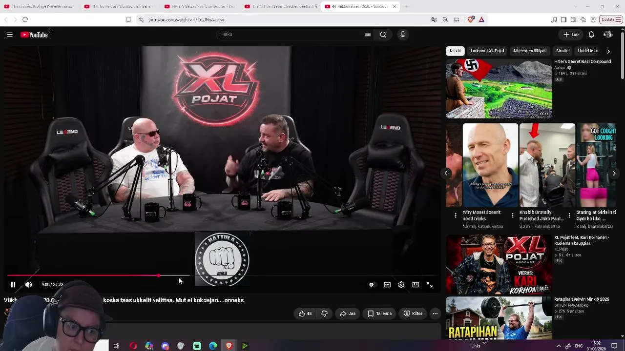This screenshot has width=625, height=351.
Task: Share the video with the Jaa button
Action: pos(348,313)
